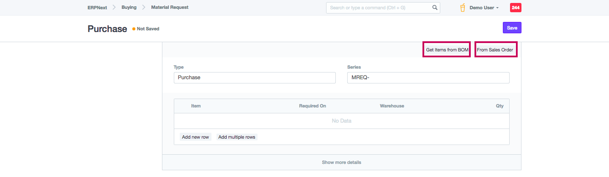Focus the search or command bar

[379, 8]
